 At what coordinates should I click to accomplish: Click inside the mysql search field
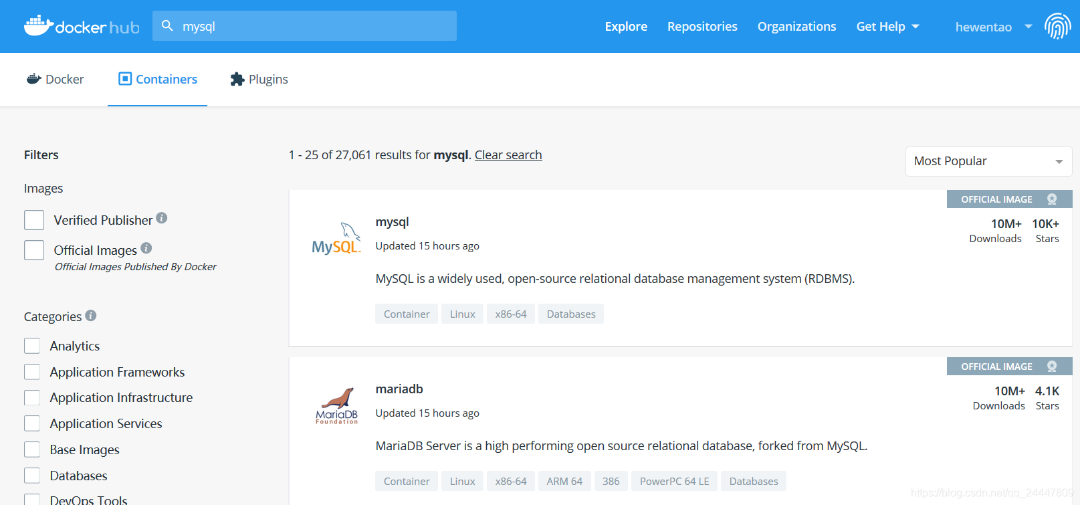point(304,26)
